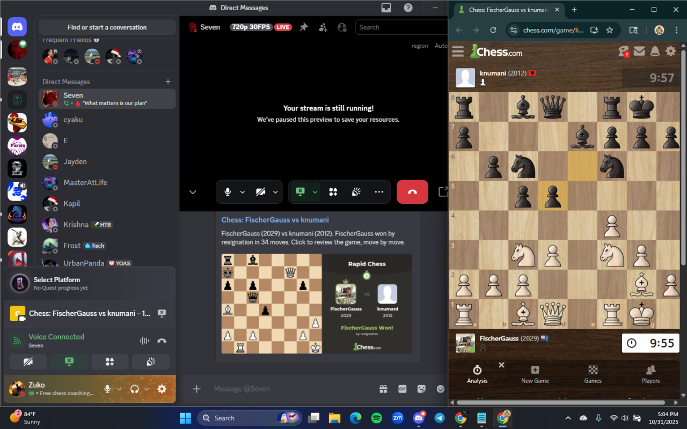Close Analysis panel with X

tap(501, 365)
